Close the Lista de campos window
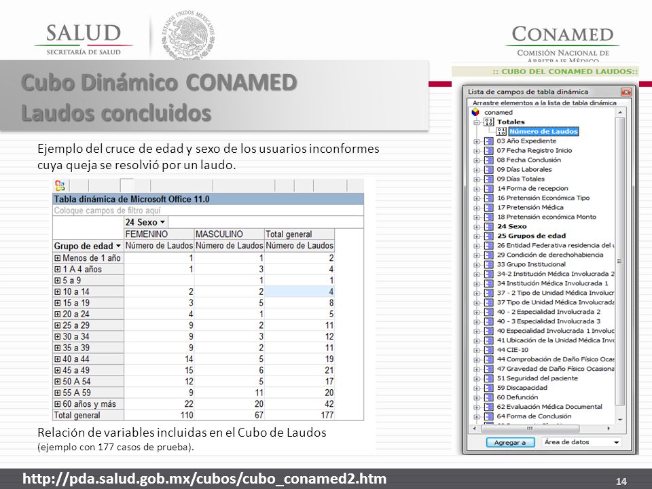 (626, 92)
